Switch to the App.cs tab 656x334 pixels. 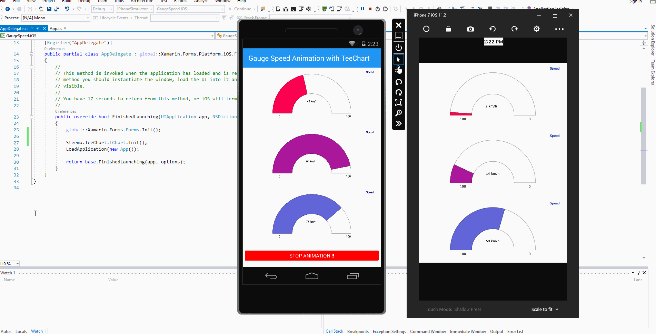(56, 29)
